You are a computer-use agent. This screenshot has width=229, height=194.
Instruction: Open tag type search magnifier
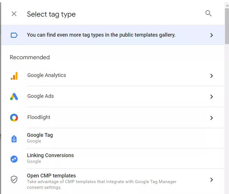pyautogui.click(x=208, y=13)
